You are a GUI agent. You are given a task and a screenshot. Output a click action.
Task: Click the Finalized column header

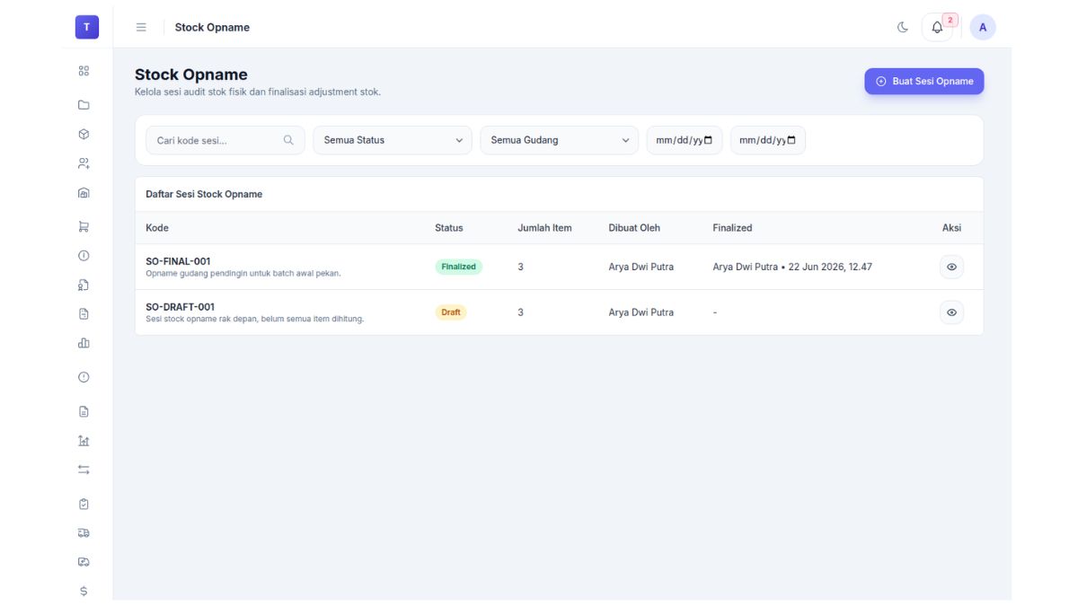click(x=732, y=228)
